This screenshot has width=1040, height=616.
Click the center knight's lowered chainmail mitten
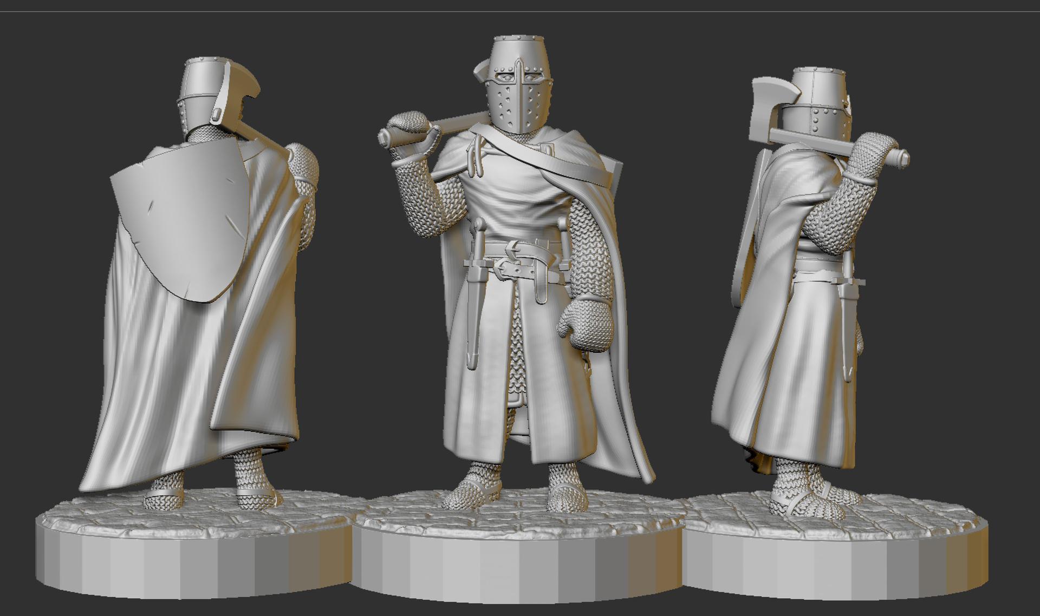click(586, 325)
